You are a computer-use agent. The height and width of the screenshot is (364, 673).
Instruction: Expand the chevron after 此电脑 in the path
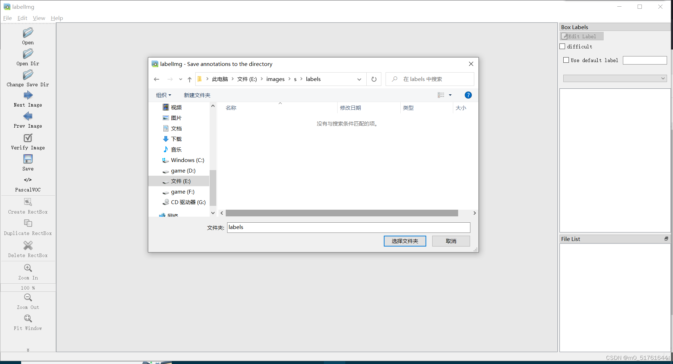coord(233,79)
